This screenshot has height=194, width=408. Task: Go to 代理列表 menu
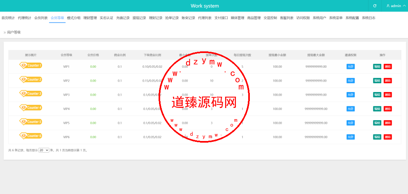pos(205,18)
